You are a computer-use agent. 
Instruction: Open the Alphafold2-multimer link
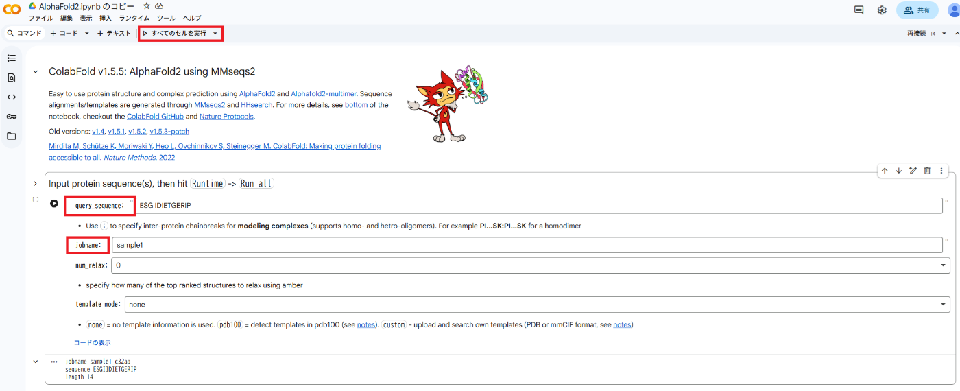324,93
